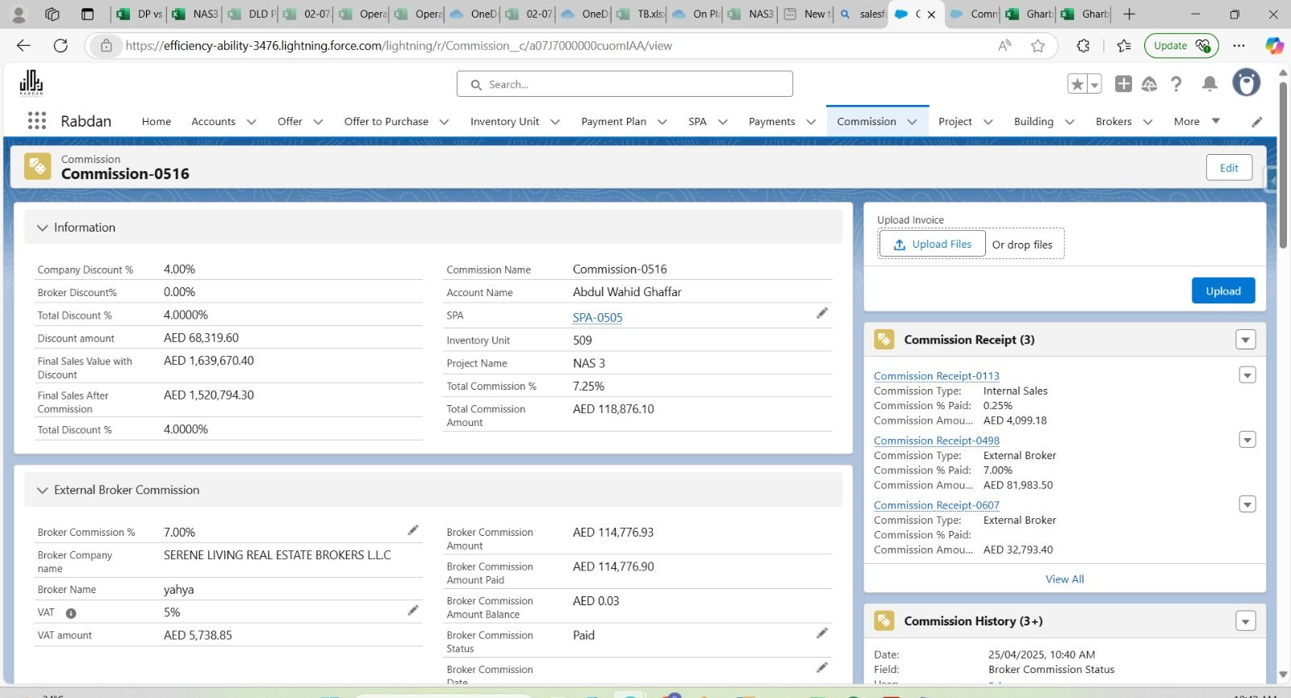Open the Inventory Unit tab
Viewport: 1291px width, 698px height.
[x=504, y=122]
